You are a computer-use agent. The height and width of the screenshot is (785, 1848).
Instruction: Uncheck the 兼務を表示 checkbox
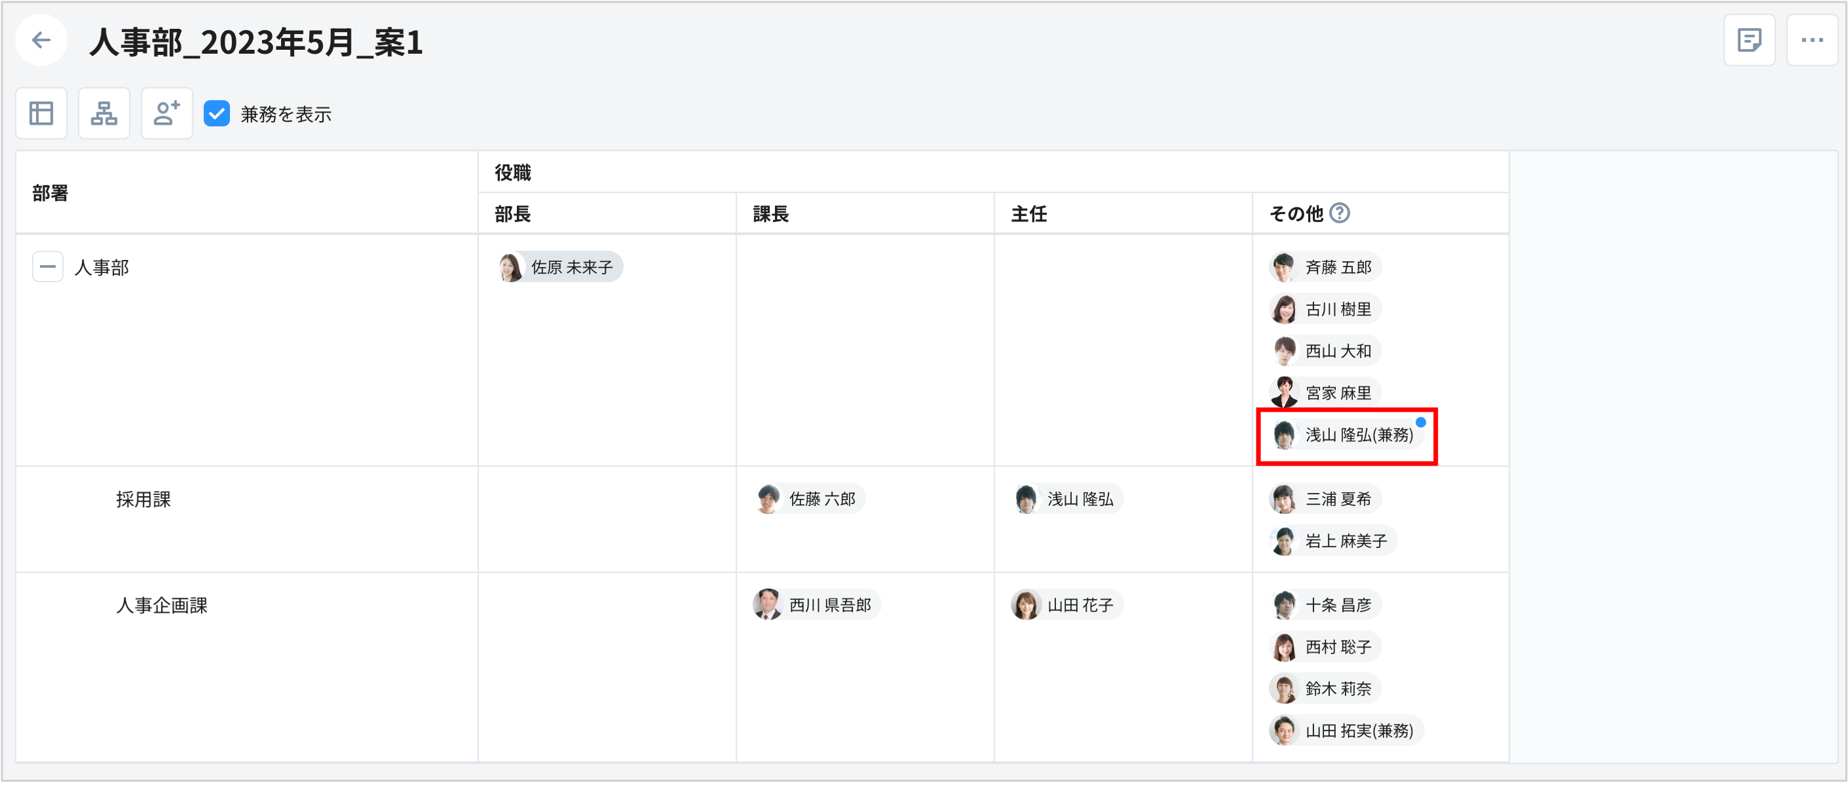point(217,114)
